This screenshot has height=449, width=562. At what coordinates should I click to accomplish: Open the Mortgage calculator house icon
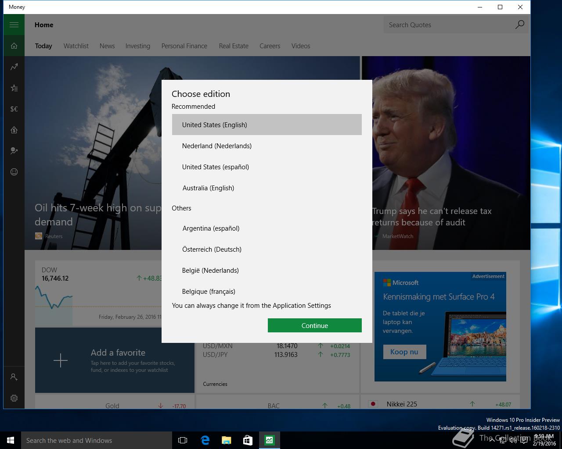click(14, 130)
